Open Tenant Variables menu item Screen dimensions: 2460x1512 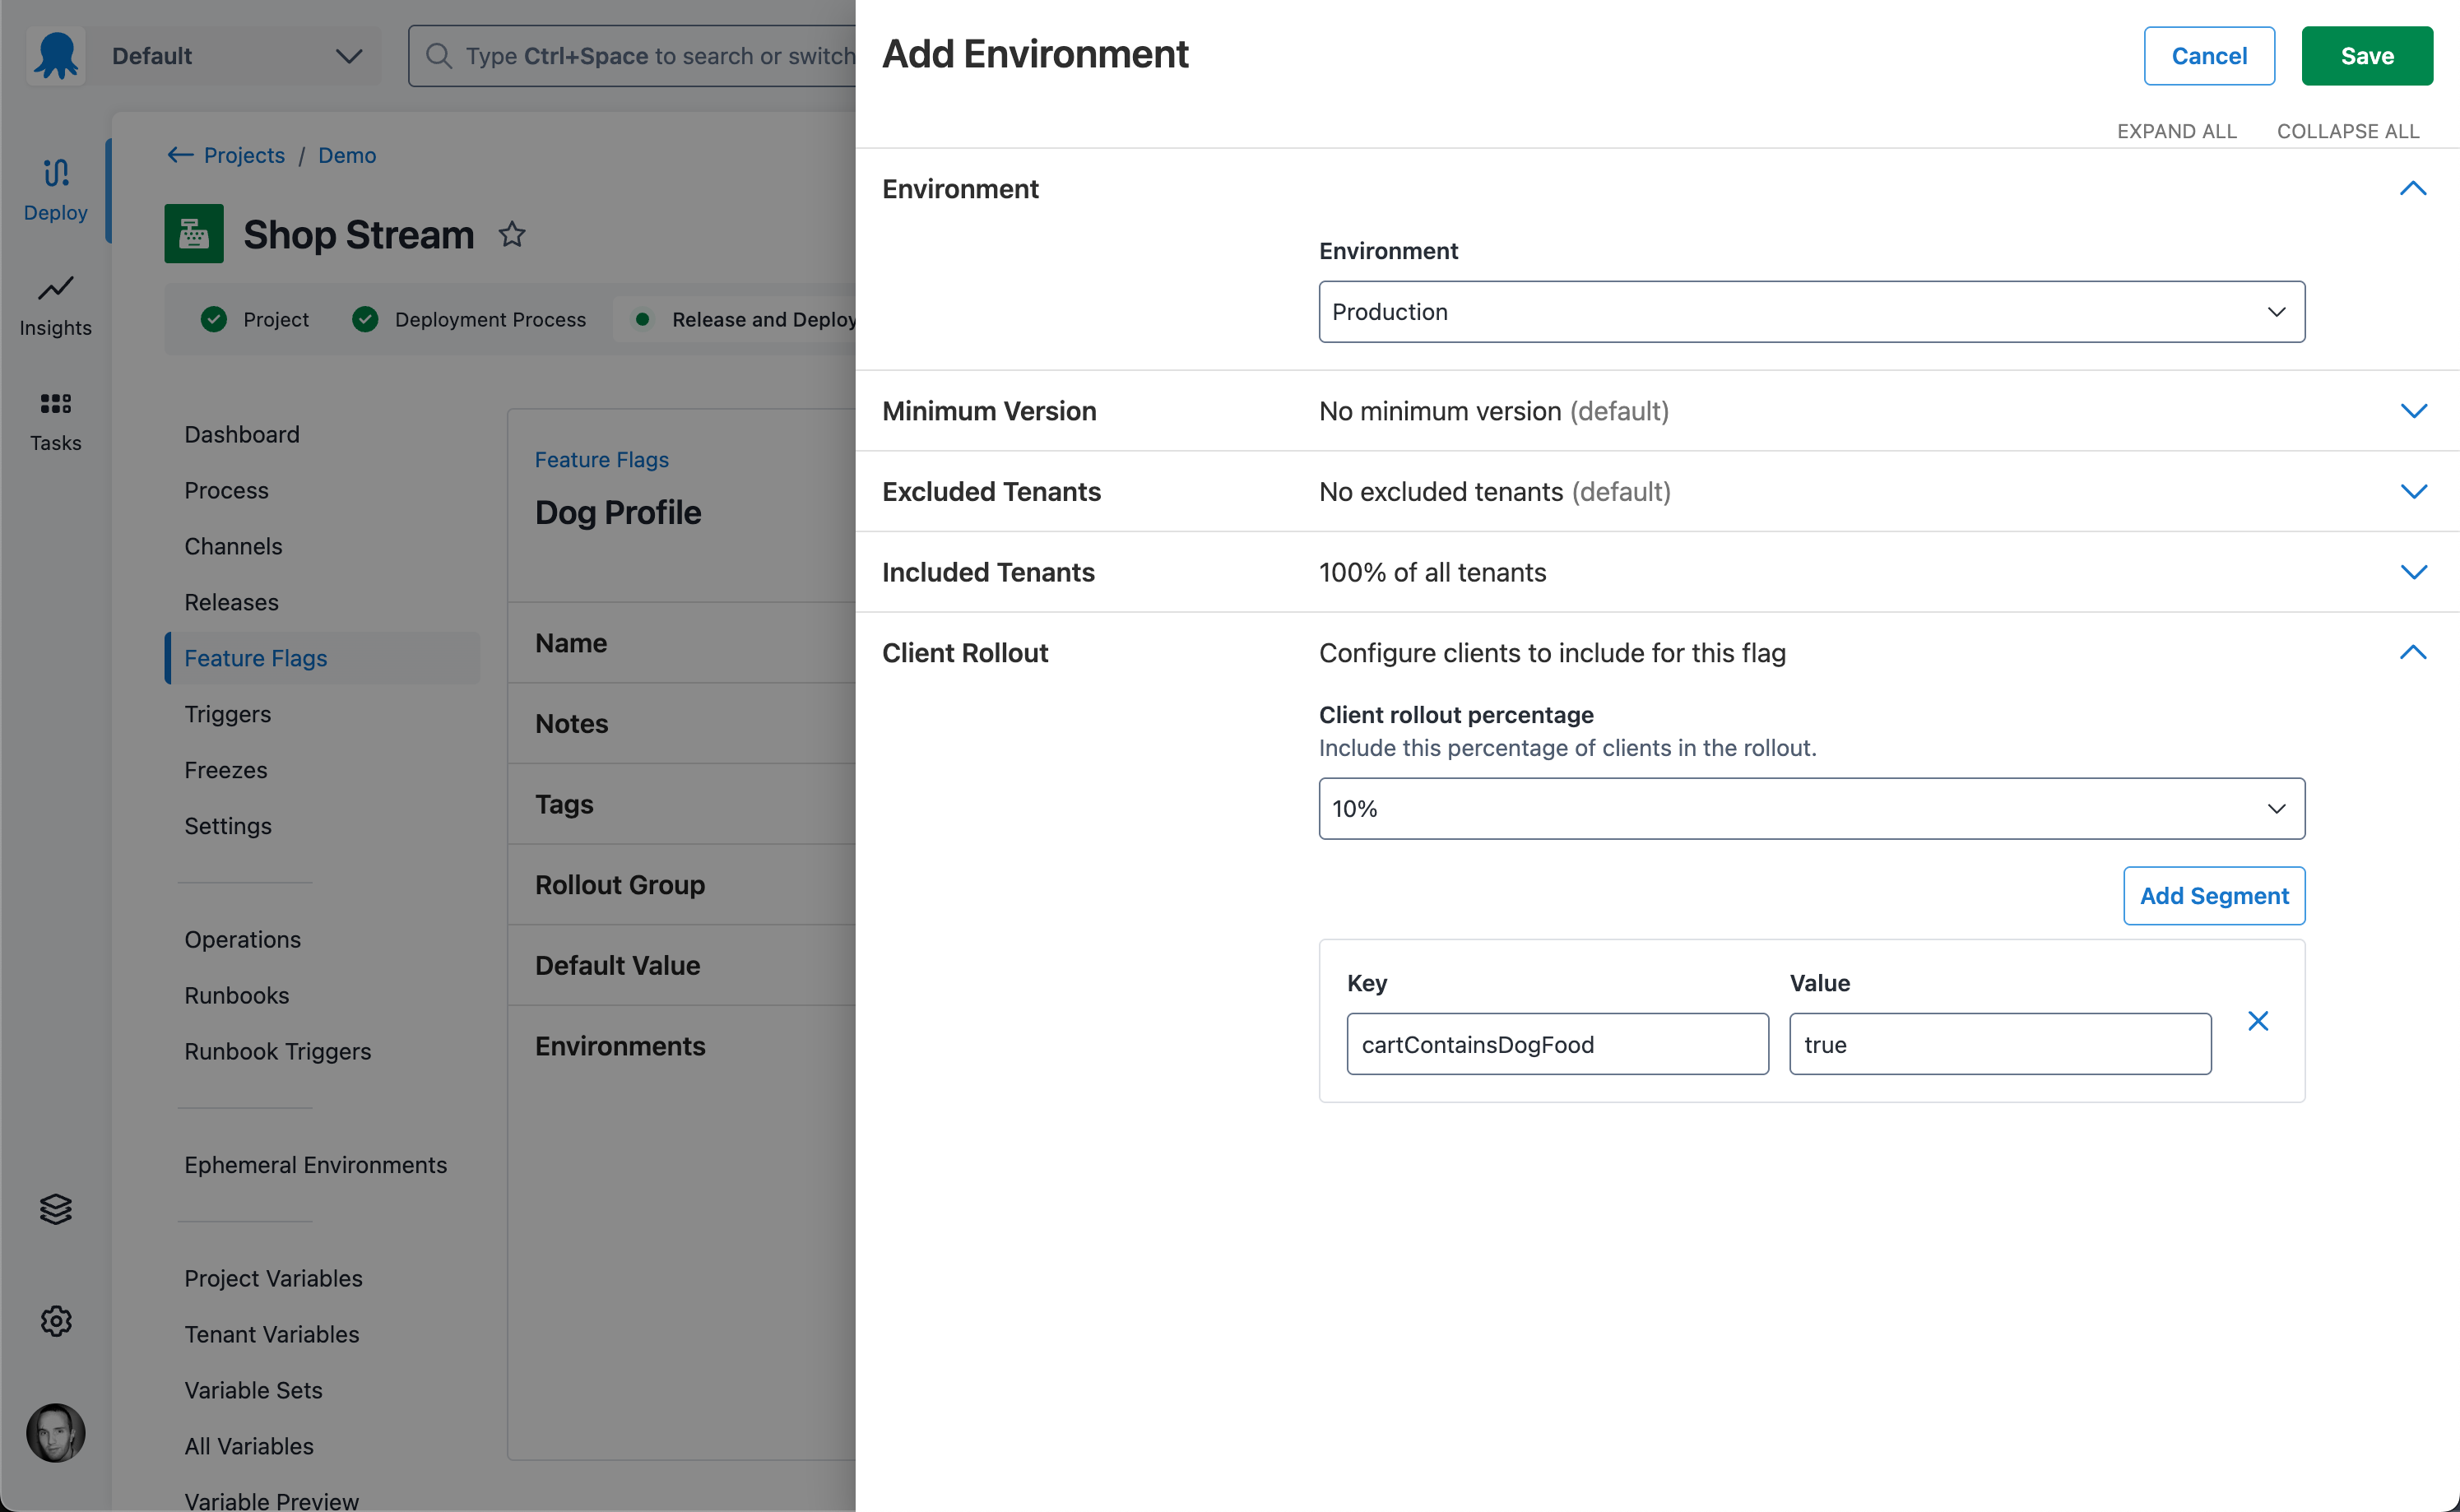(271, 1334)
